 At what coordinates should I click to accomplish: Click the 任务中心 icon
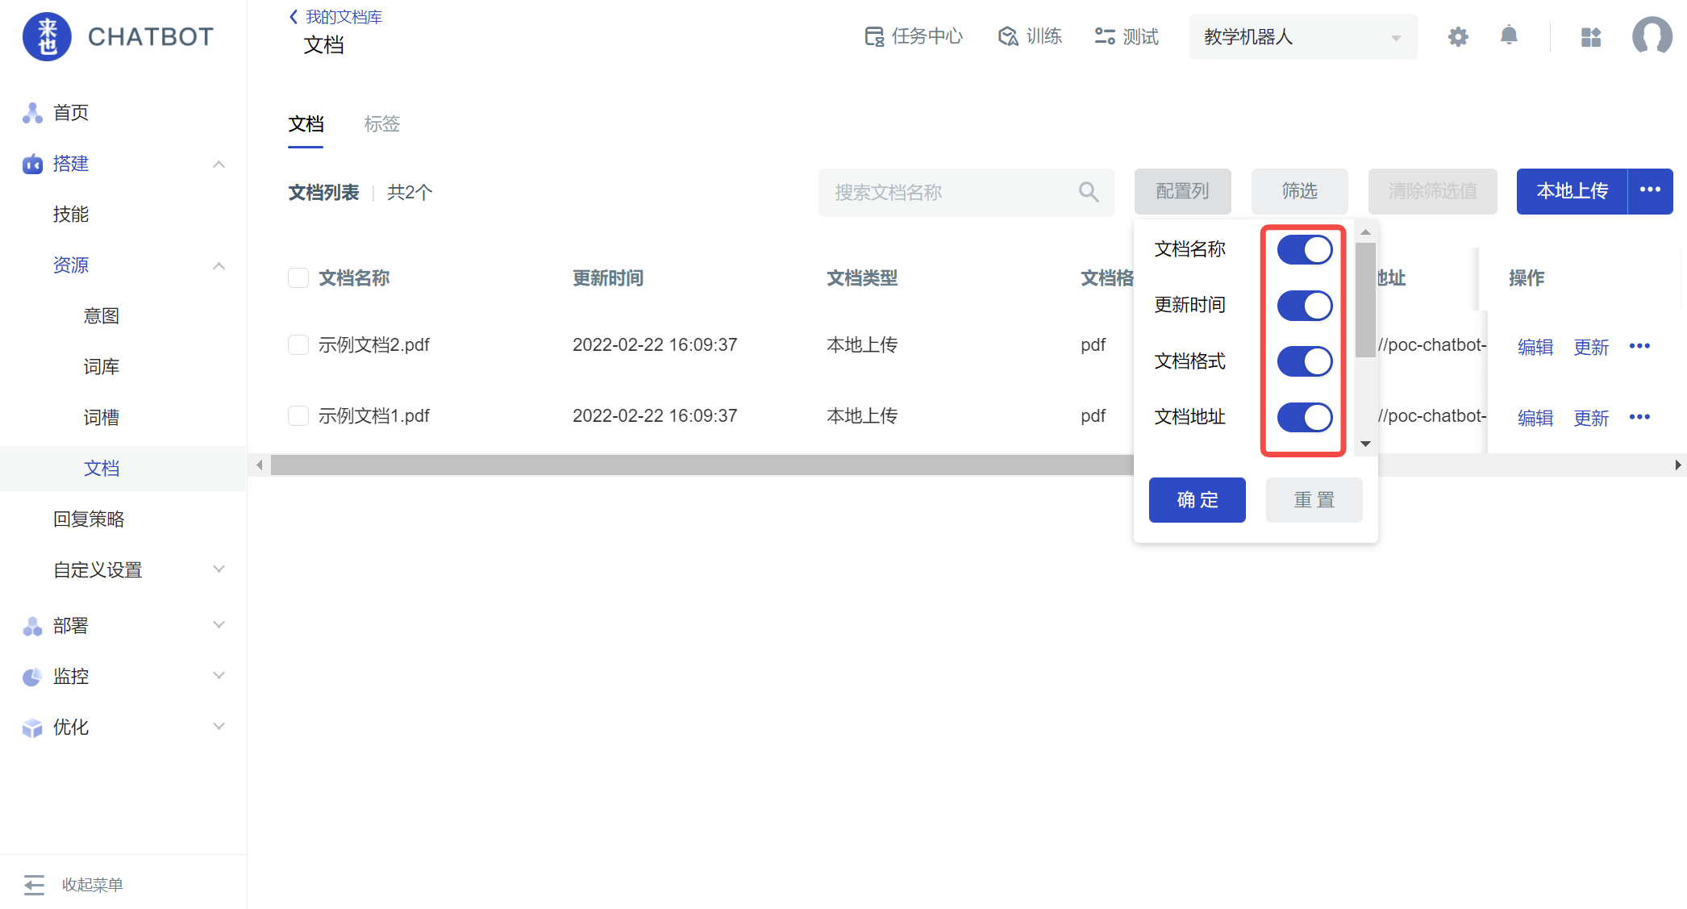(x=874, y=36)
